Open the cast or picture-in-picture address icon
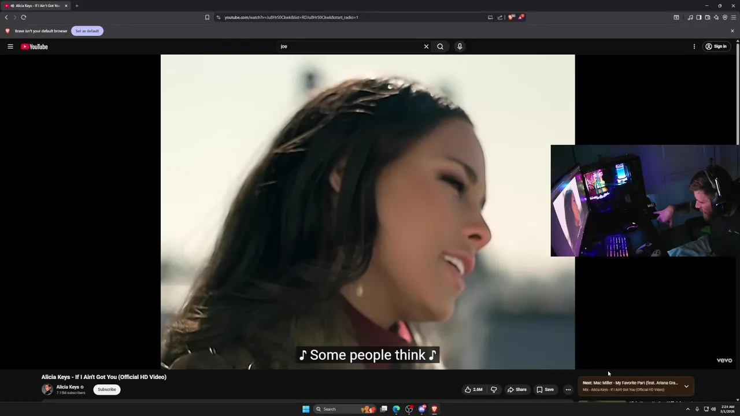The width and height of the screenshot is (740, 416). click(x=490, y=17)
